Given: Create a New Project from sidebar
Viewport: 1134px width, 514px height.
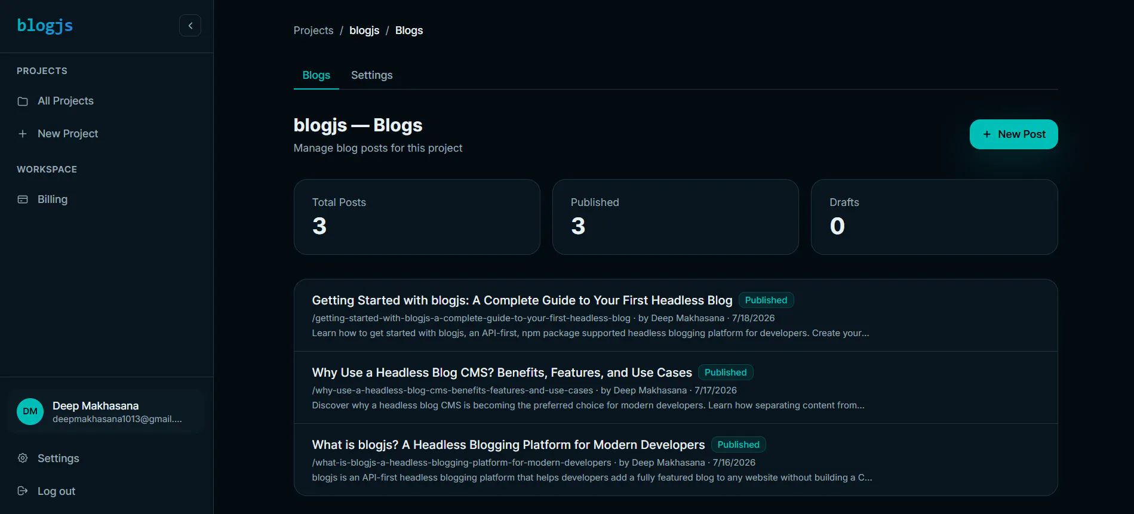Looking at the screenshot, I should pos(67,134).
